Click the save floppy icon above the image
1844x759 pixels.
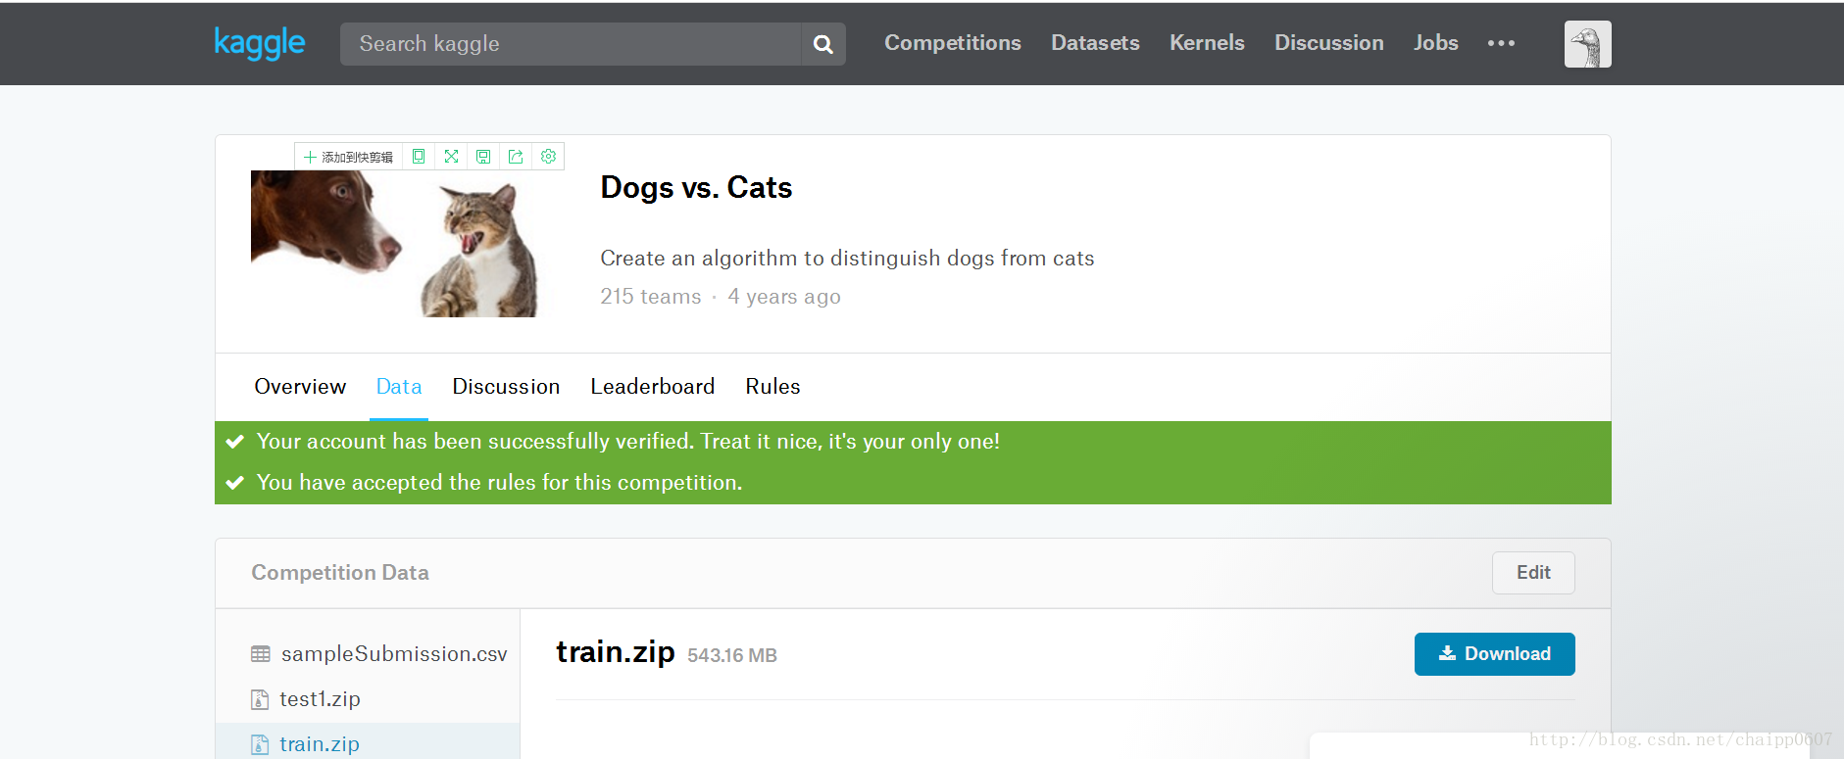(483, 157)
